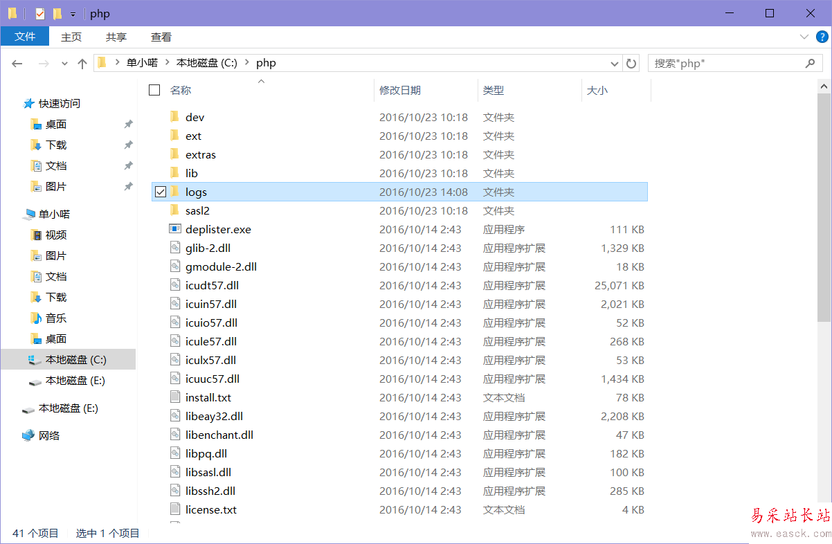Viewport: 832px width, 544px height.
Task: Click the vertical scrollbar thumb
Action: (x=824, y=207)
